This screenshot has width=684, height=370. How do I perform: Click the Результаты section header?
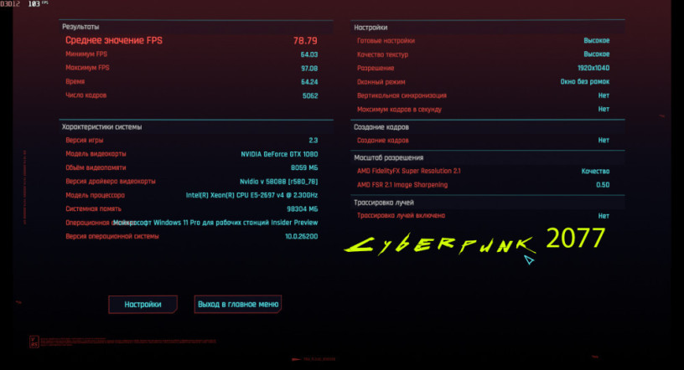80,27
